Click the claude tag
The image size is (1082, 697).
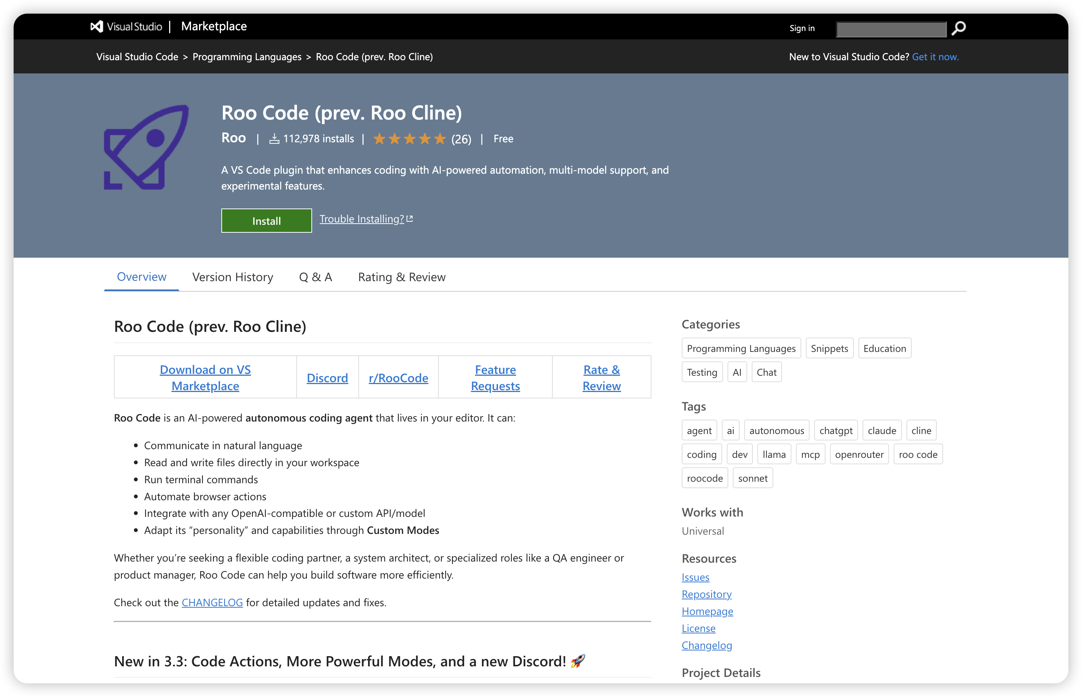882,430
